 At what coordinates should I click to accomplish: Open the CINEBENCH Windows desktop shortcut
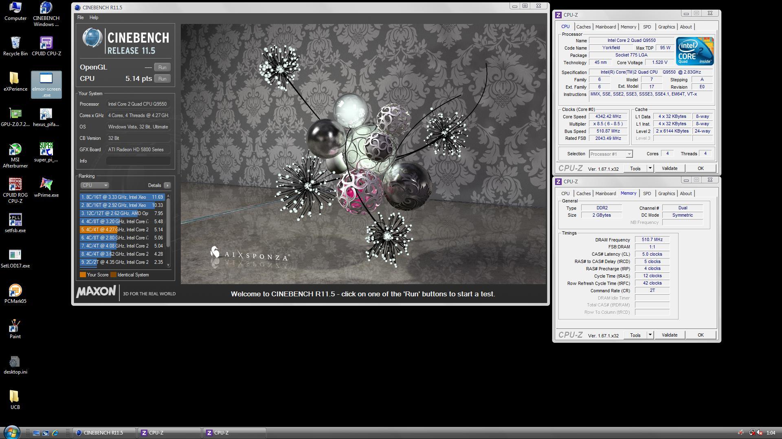click(46, 14)
